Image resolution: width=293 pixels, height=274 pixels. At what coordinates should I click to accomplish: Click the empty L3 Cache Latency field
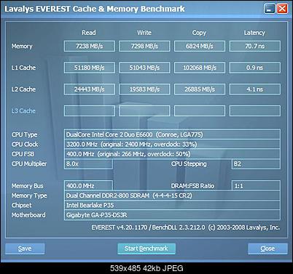coord(255,110)
